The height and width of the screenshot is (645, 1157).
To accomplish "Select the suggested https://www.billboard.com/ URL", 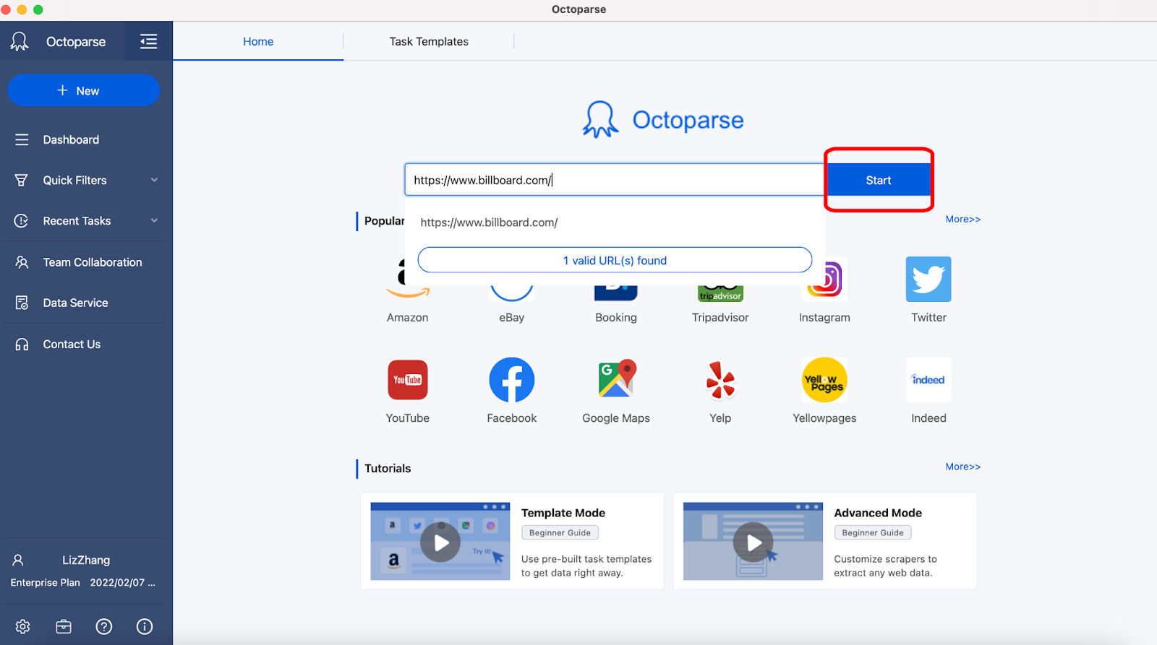I will click(x=490, y=222).
